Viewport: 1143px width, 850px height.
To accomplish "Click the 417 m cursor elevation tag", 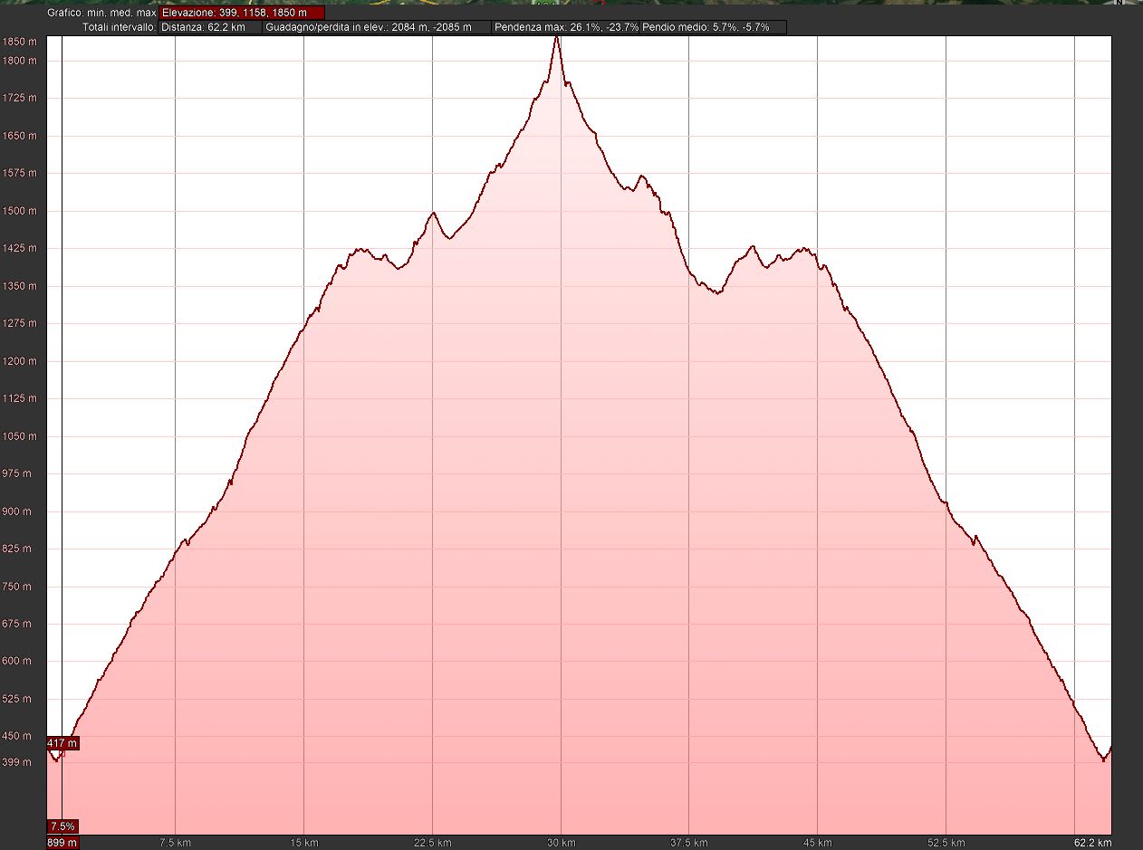I will point(62,743).
